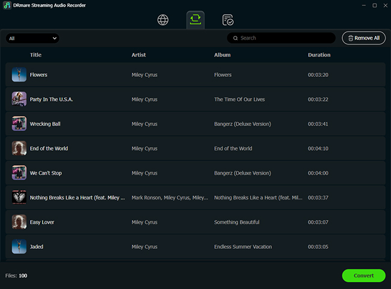Click album Bangerz in Wrecking Ball row
The width and height of the screenshot is (391, 289).
[x=242, y=124]
